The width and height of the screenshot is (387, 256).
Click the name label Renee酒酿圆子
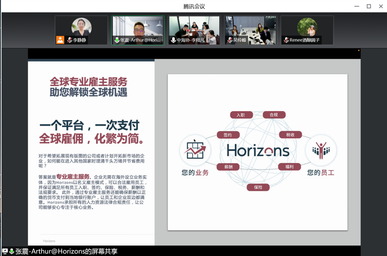click(305, 40)
